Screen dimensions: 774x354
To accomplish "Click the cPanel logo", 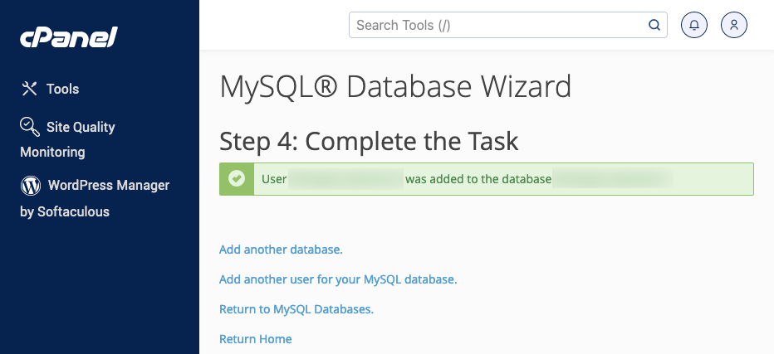I will click(x=69, y=37).
